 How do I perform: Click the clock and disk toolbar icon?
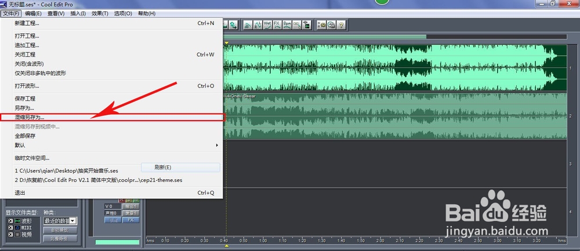(331, 25)
